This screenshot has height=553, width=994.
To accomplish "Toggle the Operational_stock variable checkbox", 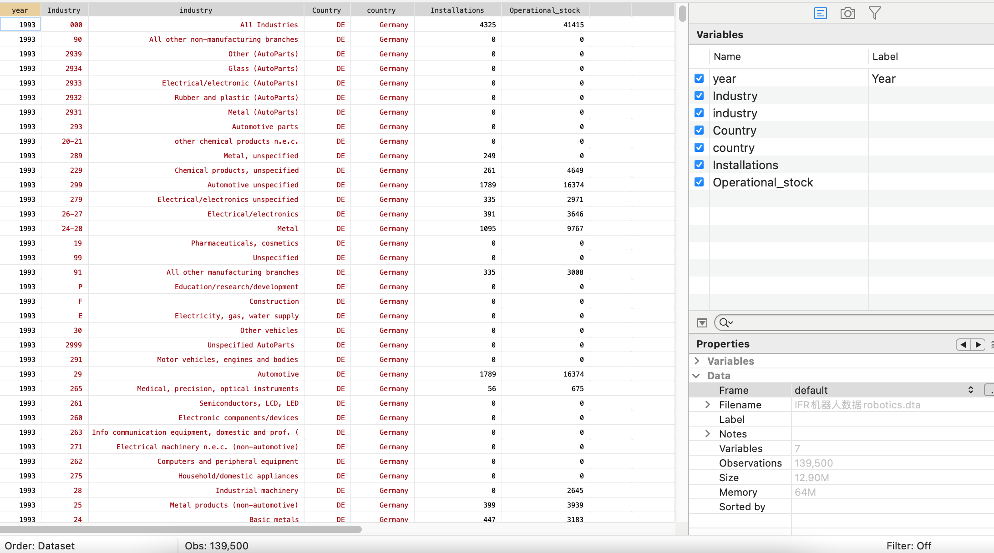I will coord(699,182).
